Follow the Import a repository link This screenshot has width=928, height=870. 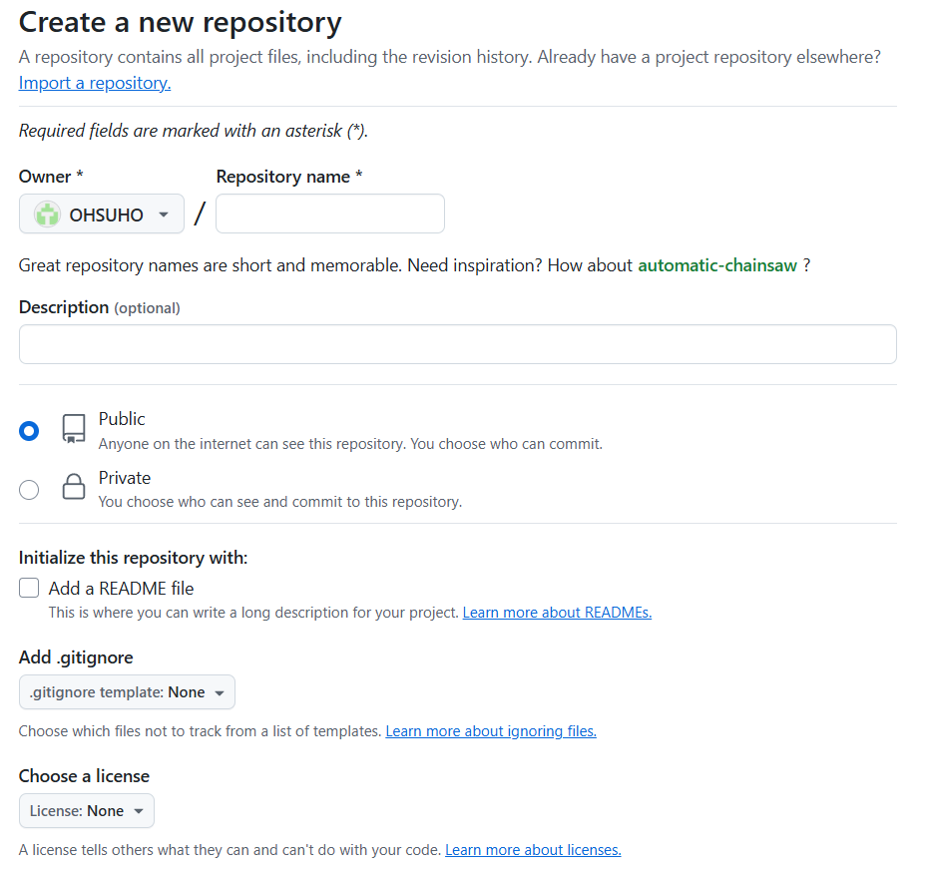click(95, 83)
